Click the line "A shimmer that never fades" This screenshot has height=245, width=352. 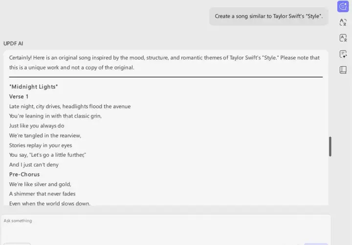(x=42, y=194)
